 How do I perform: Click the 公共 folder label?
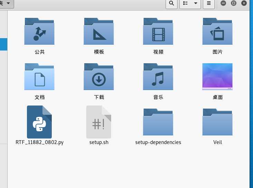(40, 52)
